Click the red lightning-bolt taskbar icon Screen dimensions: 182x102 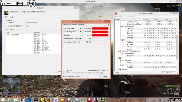(x=89, y=100)
